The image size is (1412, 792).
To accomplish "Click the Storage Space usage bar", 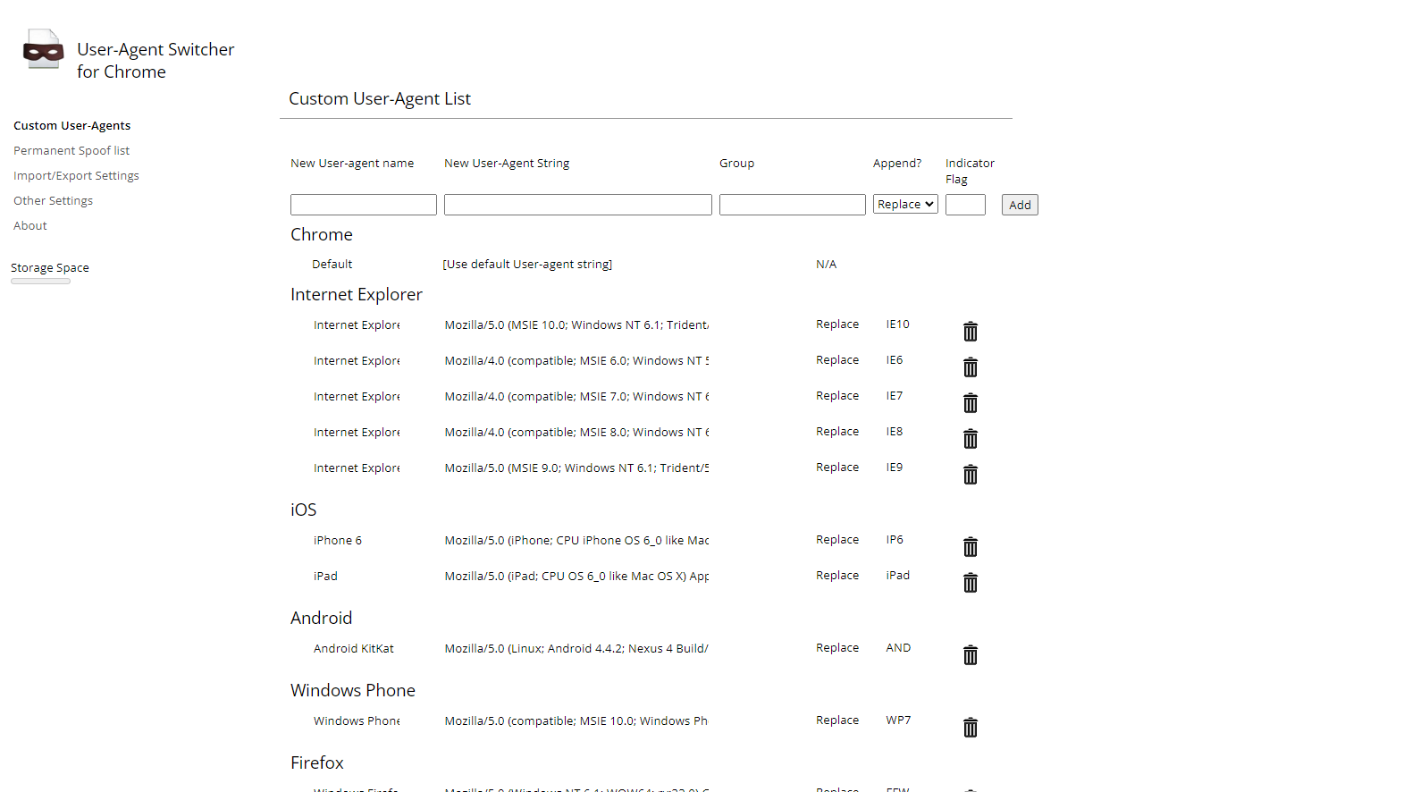I will [40, 282].
